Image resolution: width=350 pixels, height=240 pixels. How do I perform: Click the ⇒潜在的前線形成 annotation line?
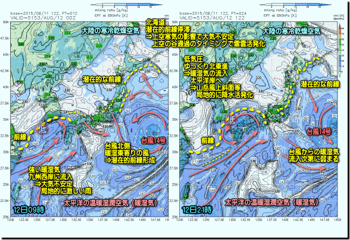point(130,160)
